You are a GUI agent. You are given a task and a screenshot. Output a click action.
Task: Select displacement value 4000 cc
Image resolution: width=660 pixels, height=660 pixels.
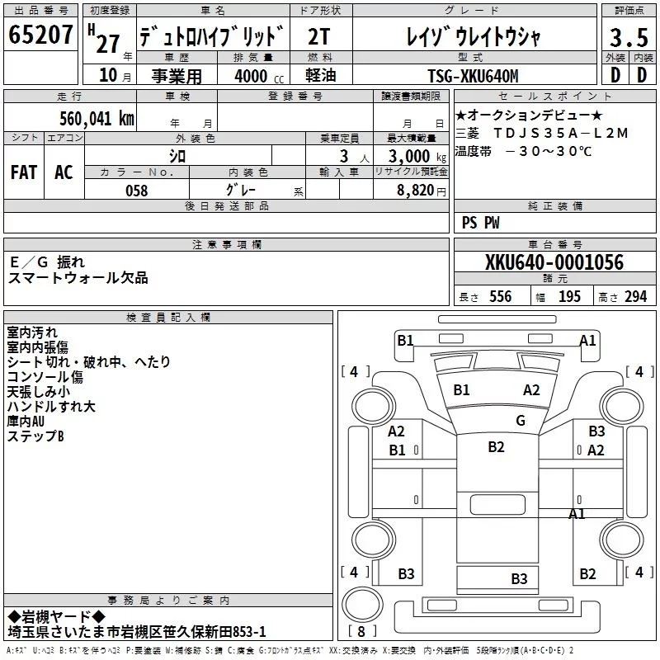tap(259, 76)
